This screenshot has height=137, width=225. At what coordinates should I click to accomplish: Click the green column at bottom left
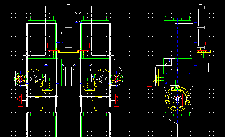pos(41,126)
